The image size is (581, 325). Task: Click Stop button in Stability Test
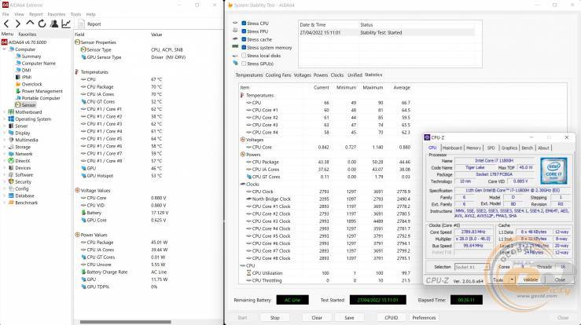275,318
